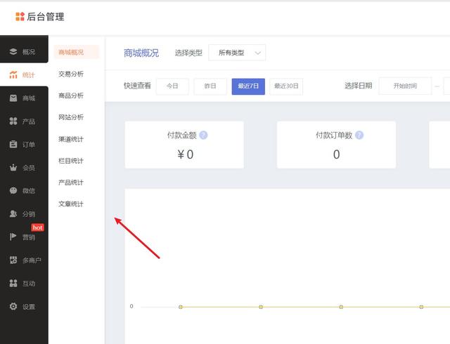Viewport: 450px width, 344px height.
Task: Select the 昨日 quick view option
Action: pyautogui.click(x=210, y=86)
